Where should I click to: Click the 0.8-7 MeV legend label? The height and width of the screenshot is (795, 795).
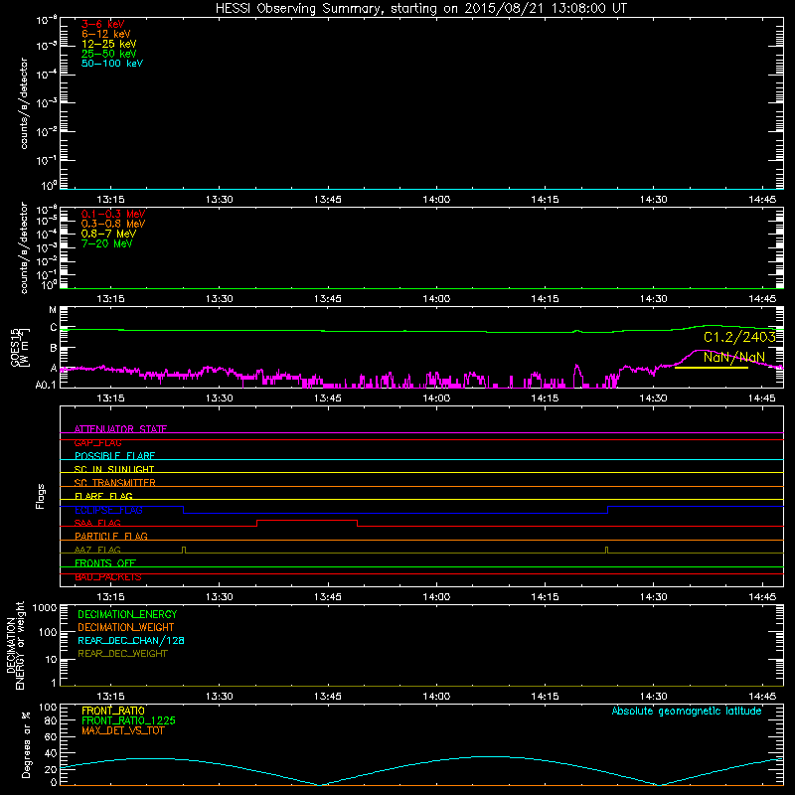click(x=108, y=234)
